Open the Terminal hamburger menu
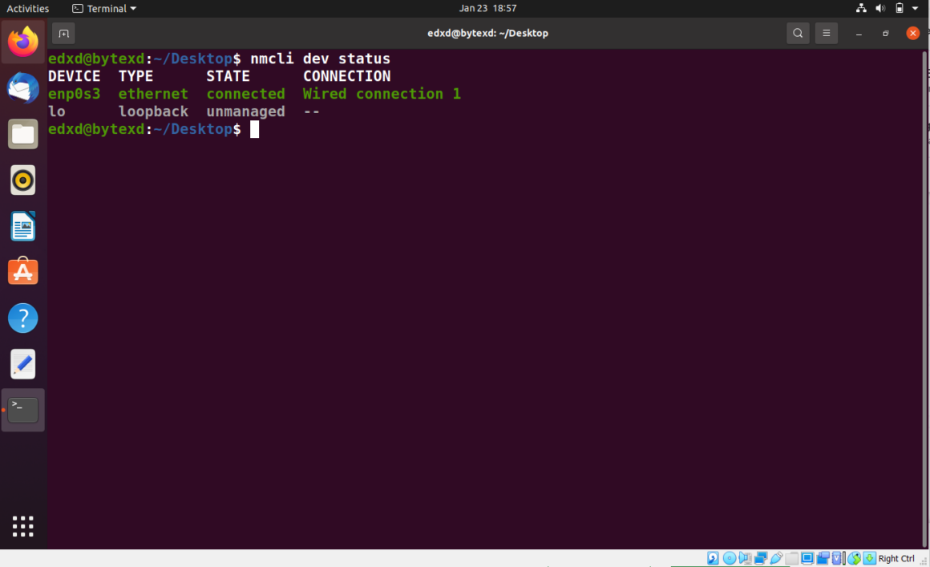The height and width of the screenshot is (567, 930). [826, 33]
